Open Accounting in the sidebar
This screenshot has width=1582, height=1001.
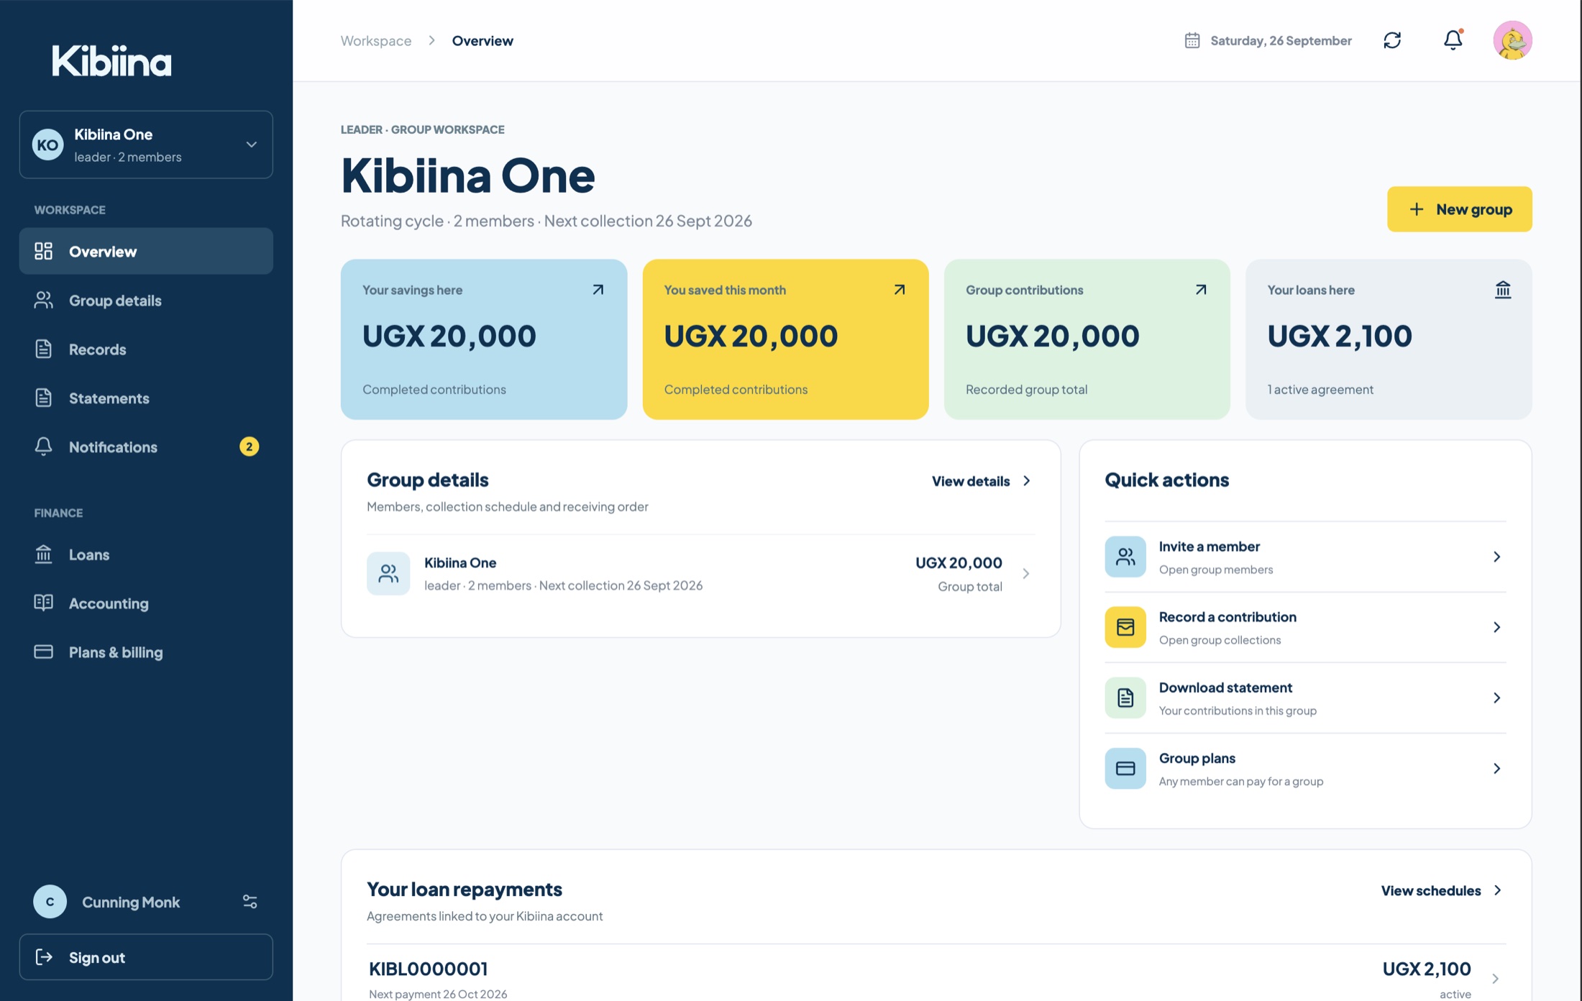[x=146, y=603]
